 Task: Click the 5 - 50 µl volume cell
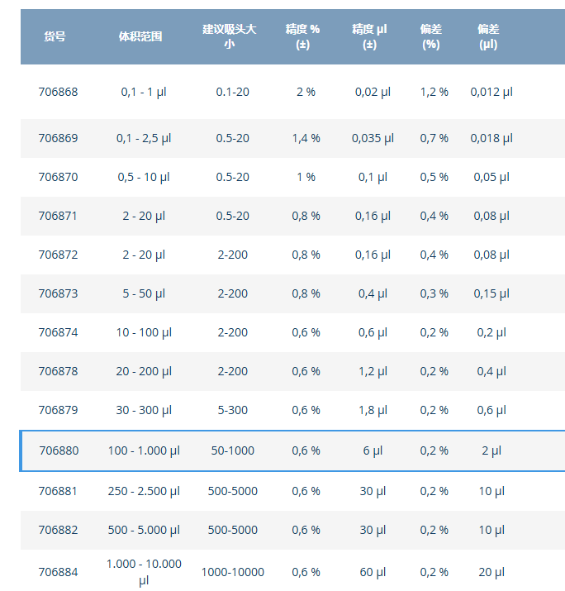tap(144, 293)
